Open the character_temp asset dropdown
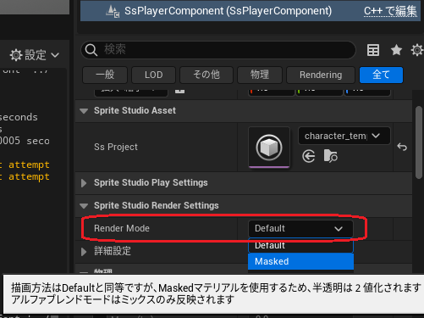The width and height of the screenshot is (424, 318). click(x=344, y=136)
